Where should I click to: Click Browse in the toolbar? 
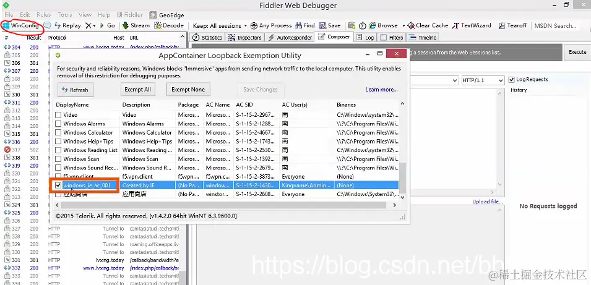click(x=383, y=25)
